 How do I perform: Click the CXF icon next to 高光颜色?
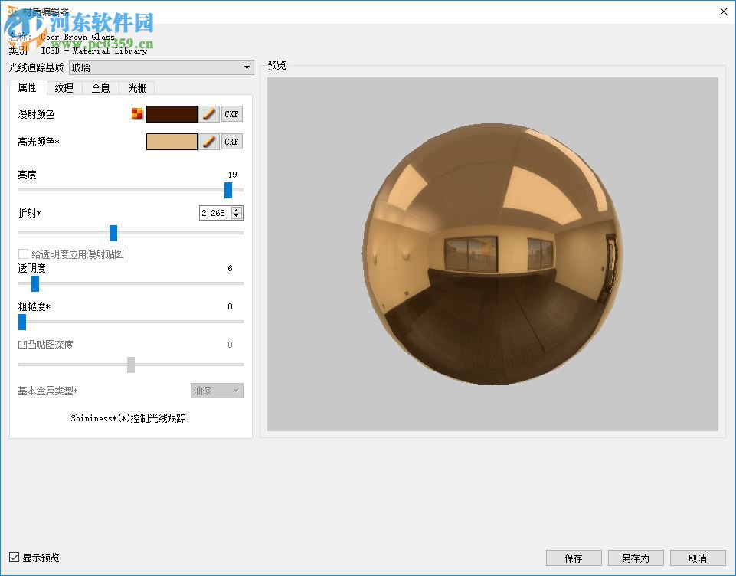(x=231, y=141)
